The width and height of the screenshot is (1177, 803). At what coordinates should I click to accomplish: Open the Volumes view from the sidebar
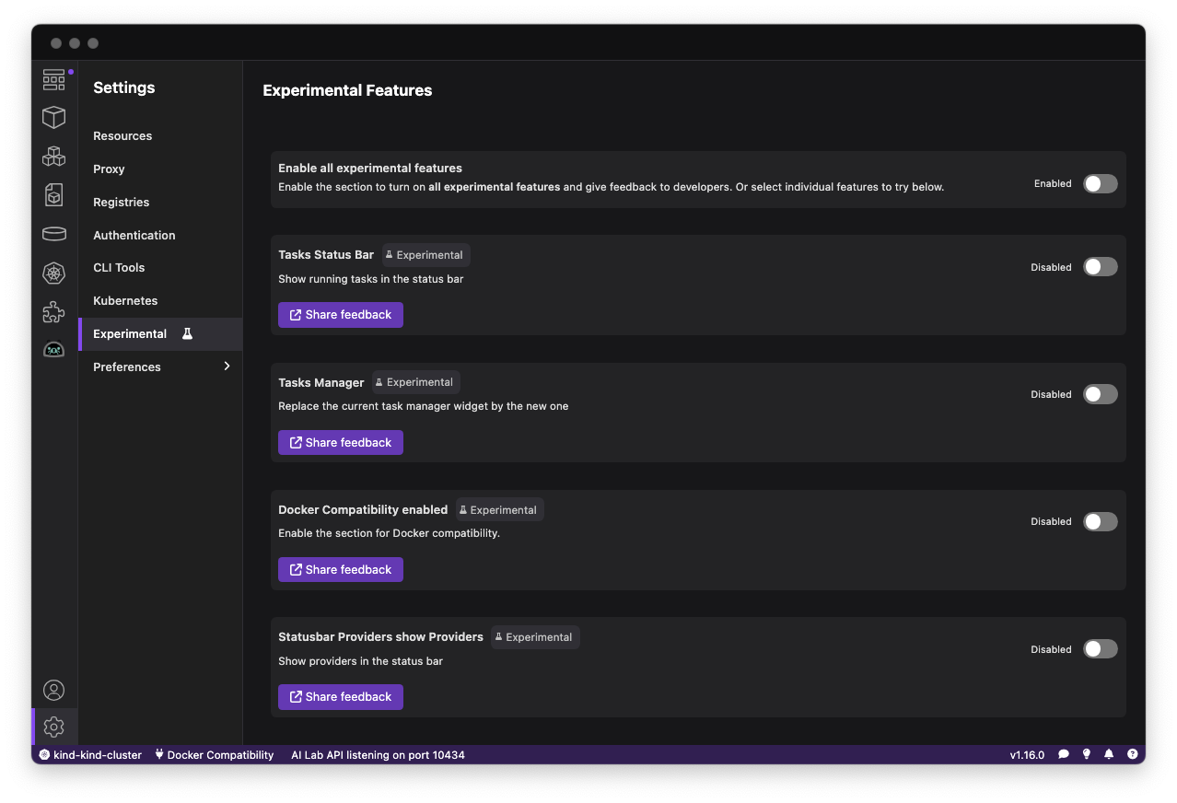click(x=53, y=233)
